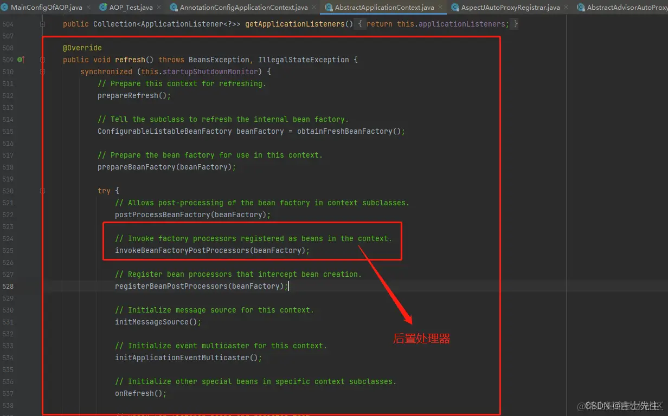The height and width of the screenshot is (416, 668).
Task: Click the ConfigurableListableBeanFactory type name
Action: [x=165, y=131]
